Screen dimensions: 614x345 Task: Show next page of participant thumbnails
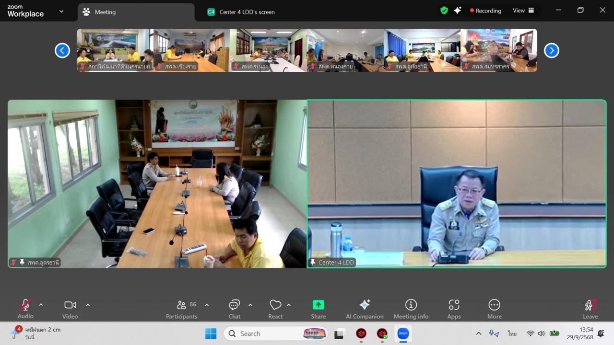pos(551,50)
